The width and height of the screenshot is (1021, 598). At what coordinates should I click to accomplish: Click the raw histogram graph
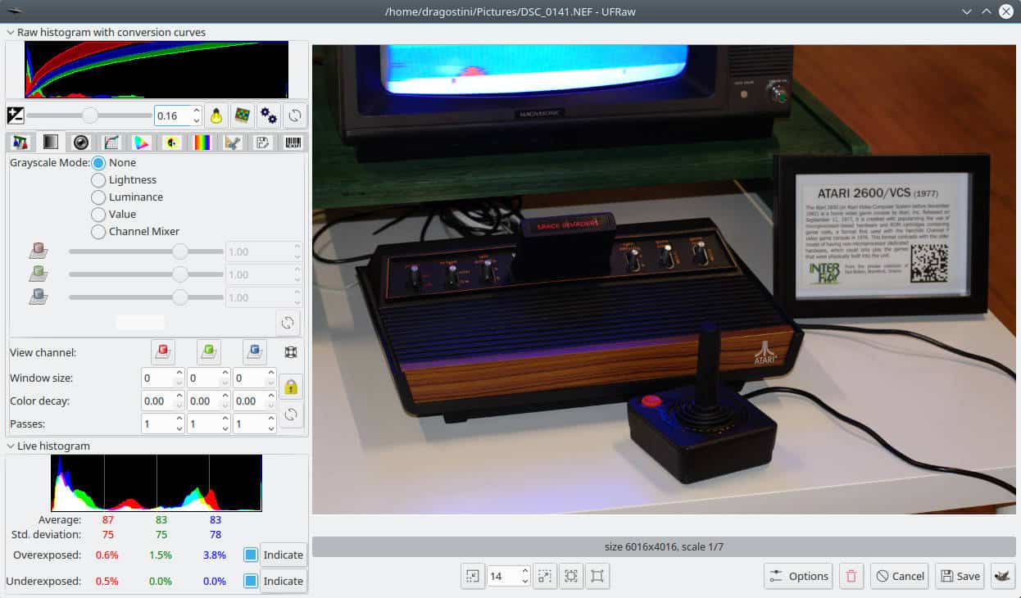tap(157, 70)
